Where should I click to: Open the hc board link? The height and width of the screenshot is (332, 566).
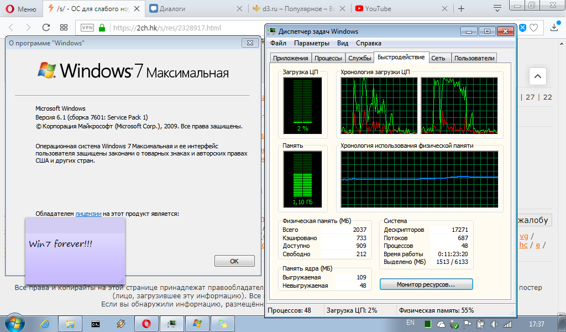point(523,245)
